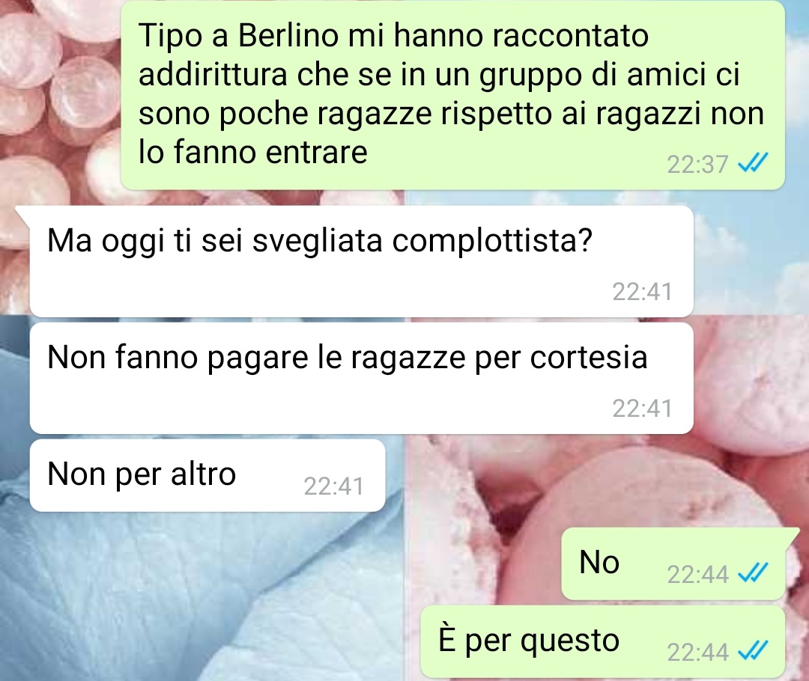Click the 22:44 timestamp next to 'No'
This screenshot has height=681, width=809.
coord(697,574)
